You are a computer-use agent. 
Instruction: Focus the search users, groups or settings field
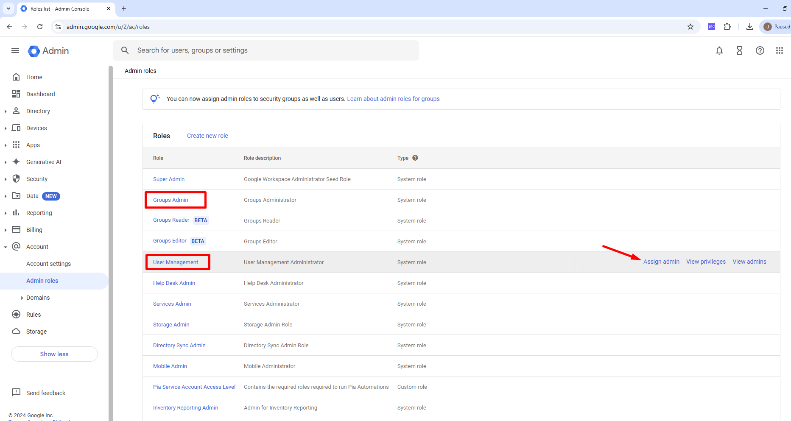tap(266, 50)
